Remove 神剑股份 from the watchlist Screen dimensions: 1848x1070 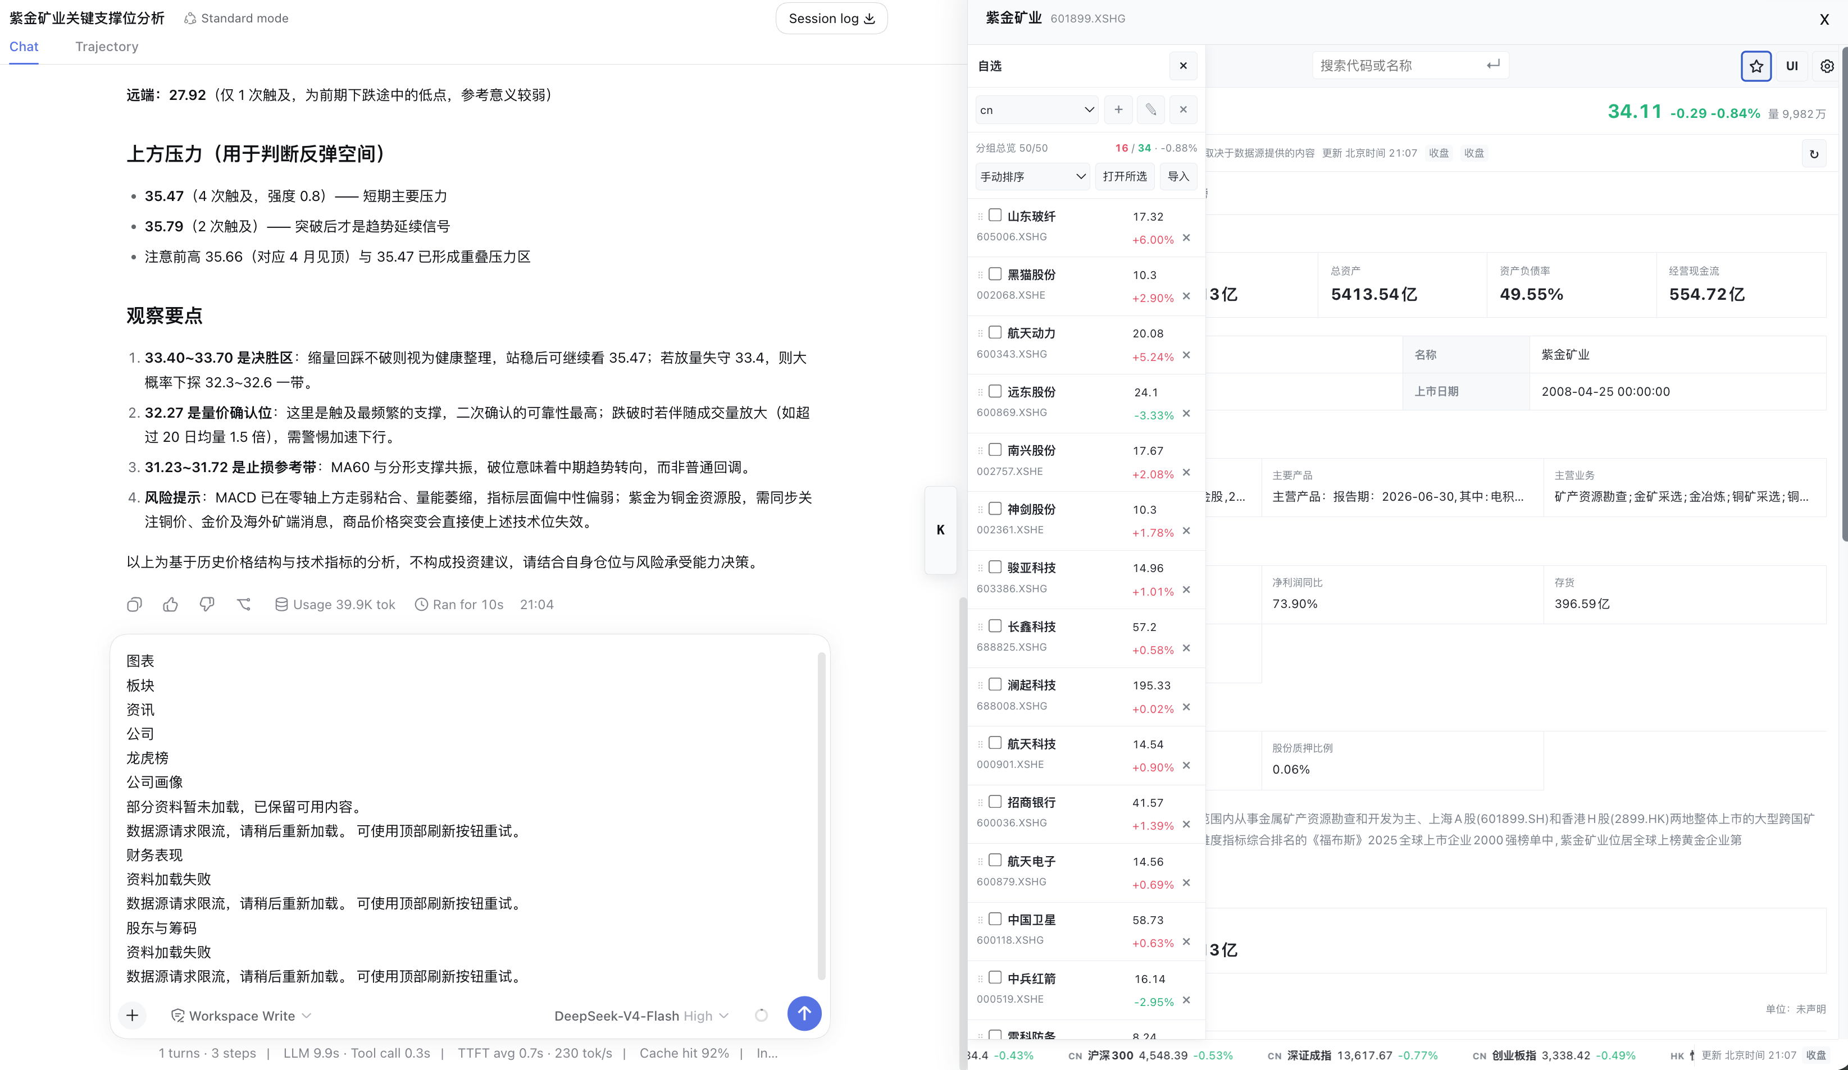point(1186,531)
